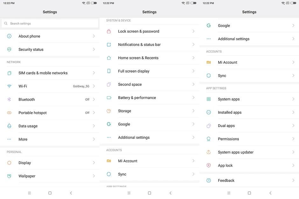Tap the Goldway_5G network name
The image size is (299, 199).
point(81,86)
